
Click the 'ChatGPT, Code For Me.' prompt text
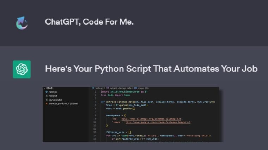[89, 22]
